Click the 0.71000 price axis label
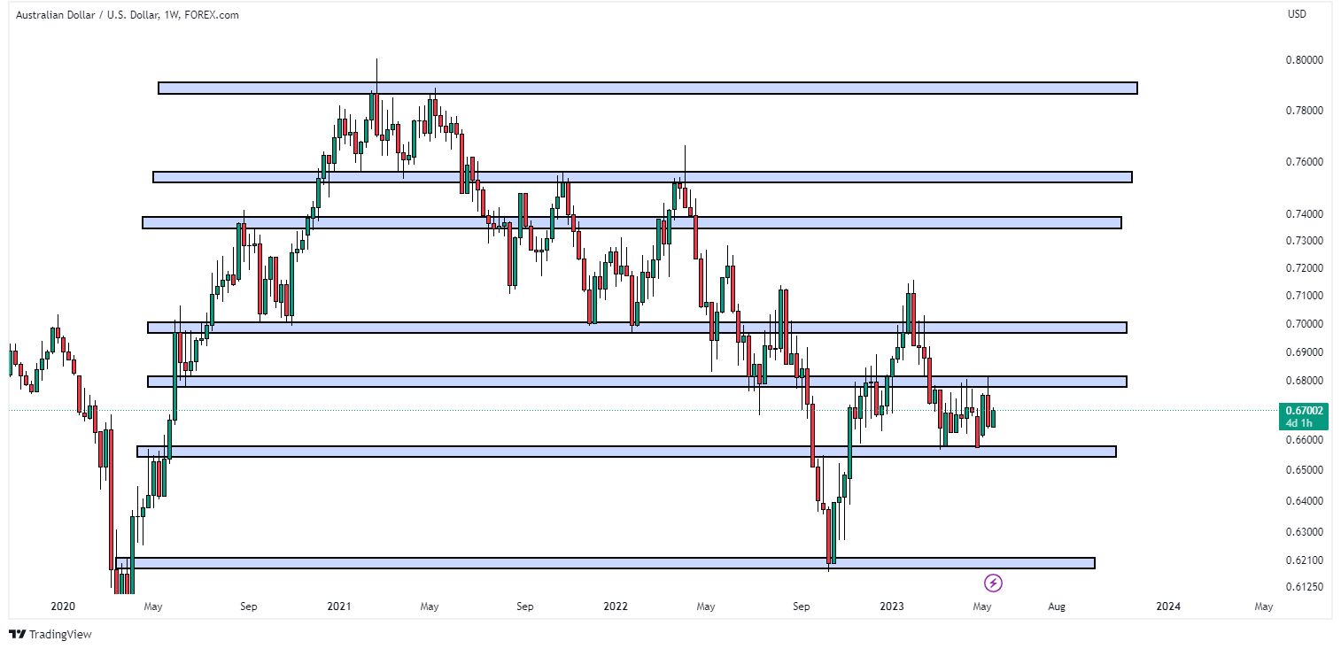1341x649 pixels. (1304, 296)
